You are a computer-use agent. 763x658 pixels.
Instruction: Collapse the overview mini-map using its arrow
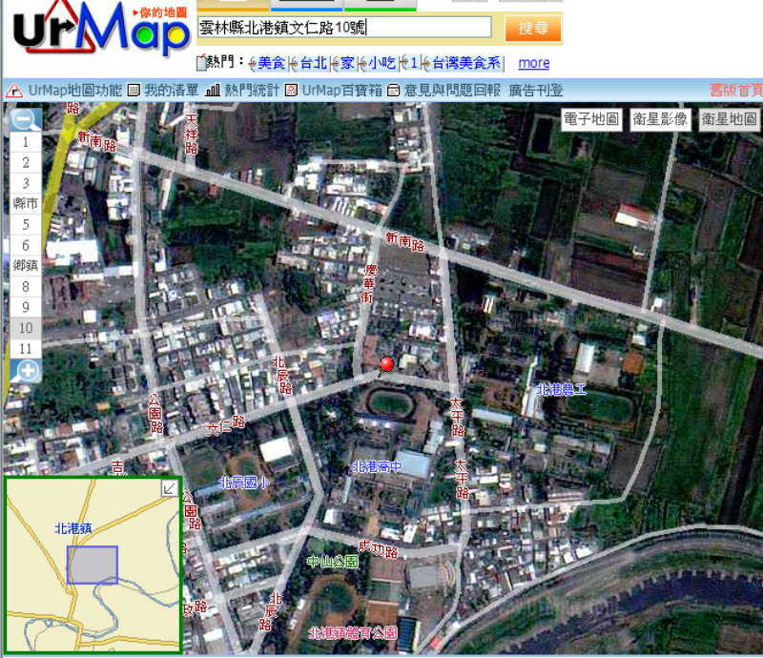pyautogui.click(x=169, y=488)
